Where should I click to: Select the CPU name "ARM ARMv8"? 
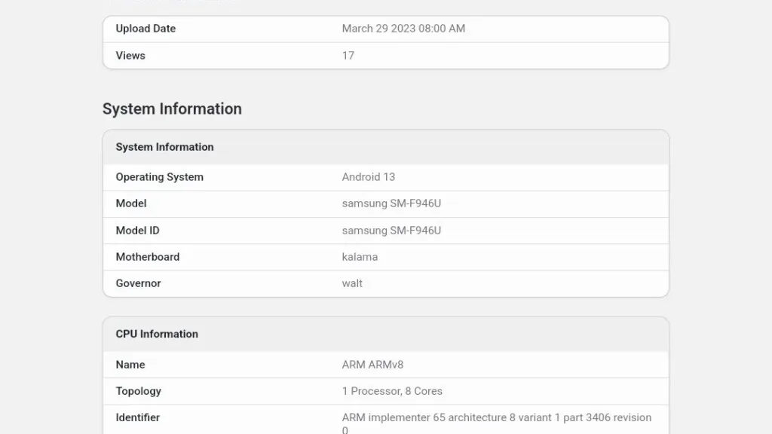click(372, 365)
